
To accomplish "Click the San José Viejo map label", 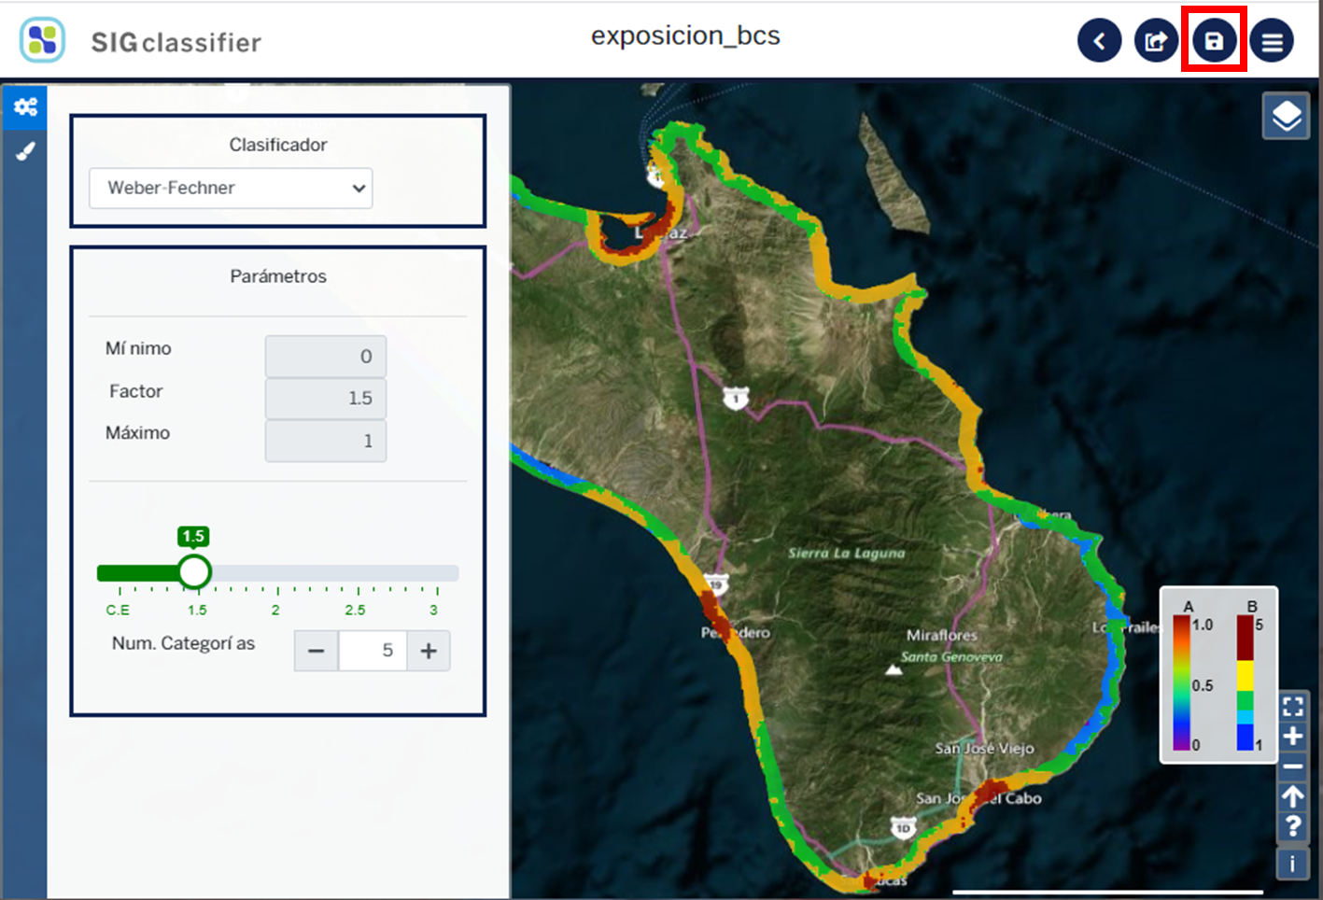I will tap(984, 749).
